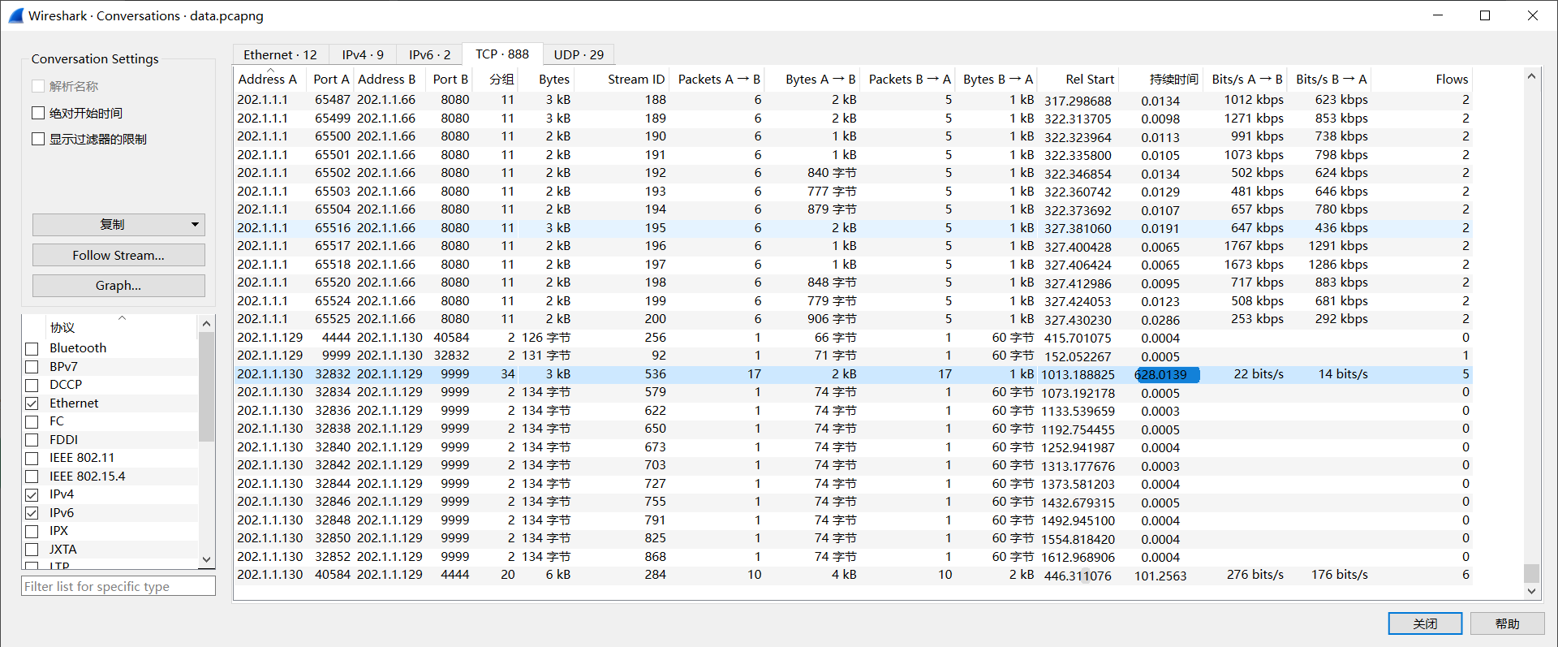The image size is (1558, 647).
Task: Toggle the 解析名称 checkbox
Action: [x=38, y=86]
